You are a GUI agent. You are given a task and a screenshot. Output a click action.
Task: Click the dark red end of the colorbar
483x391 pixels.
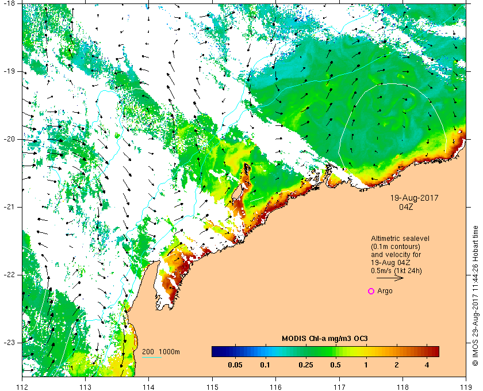(436, 351)
